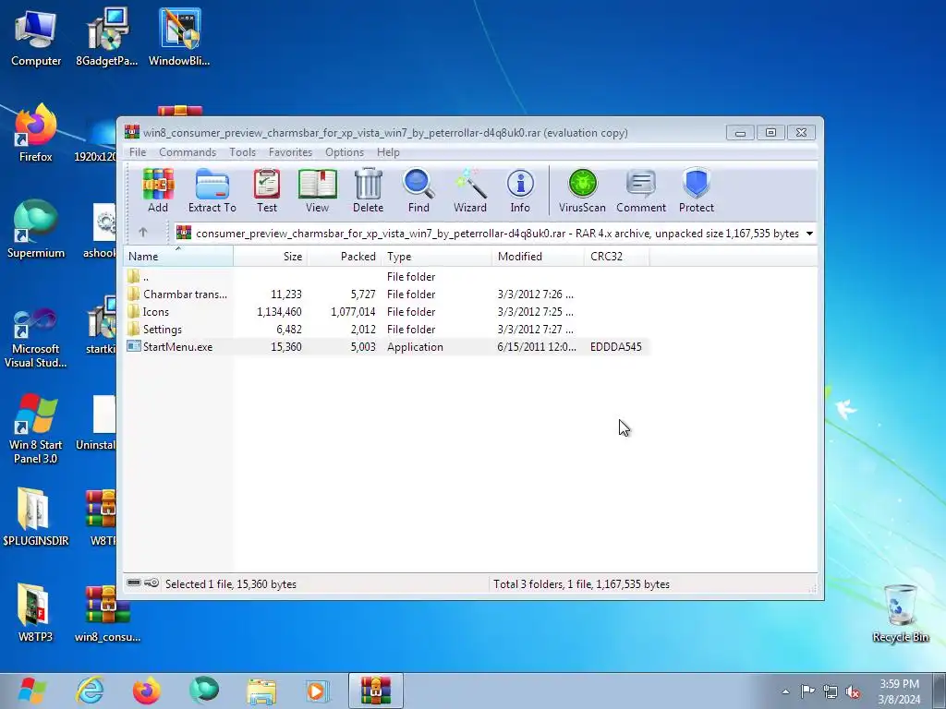The width and height of the screenshot is (946, 709).
Task: Show hidden tray icons arrow
Action: tap(785, 691)
